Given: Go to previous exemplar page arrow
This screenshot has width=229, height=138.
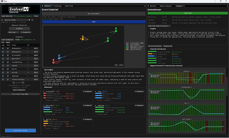Looking at the screenshot, I should [14, 83].
